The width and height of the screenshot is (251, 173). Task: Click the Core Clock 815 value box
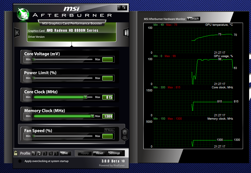click(x=108, y=97)
